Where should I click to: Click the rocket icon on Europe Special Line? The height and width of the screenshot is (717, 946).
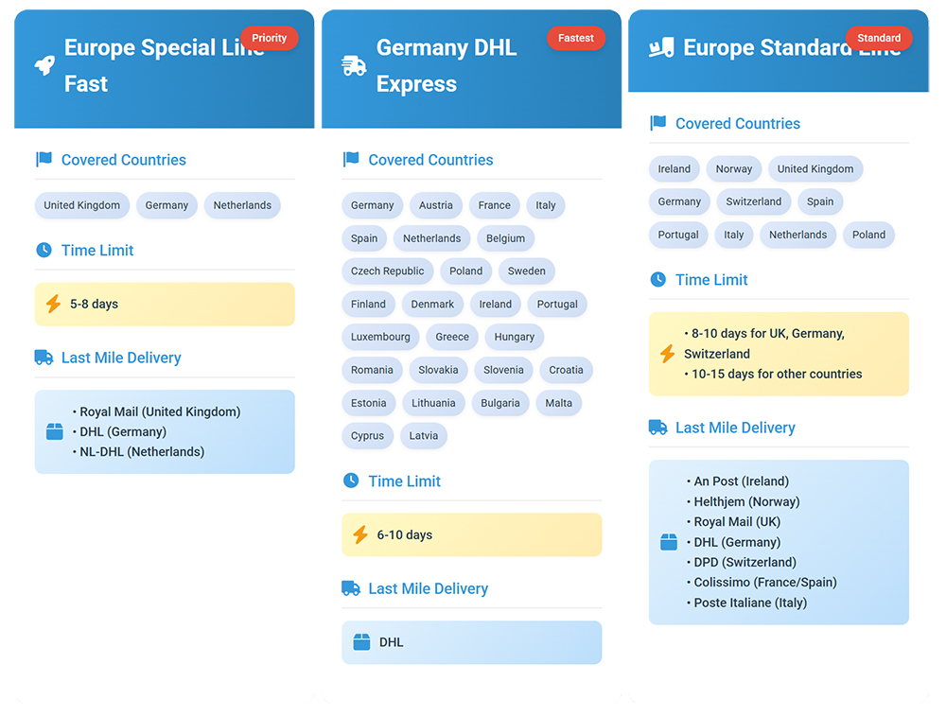[44, 65]
